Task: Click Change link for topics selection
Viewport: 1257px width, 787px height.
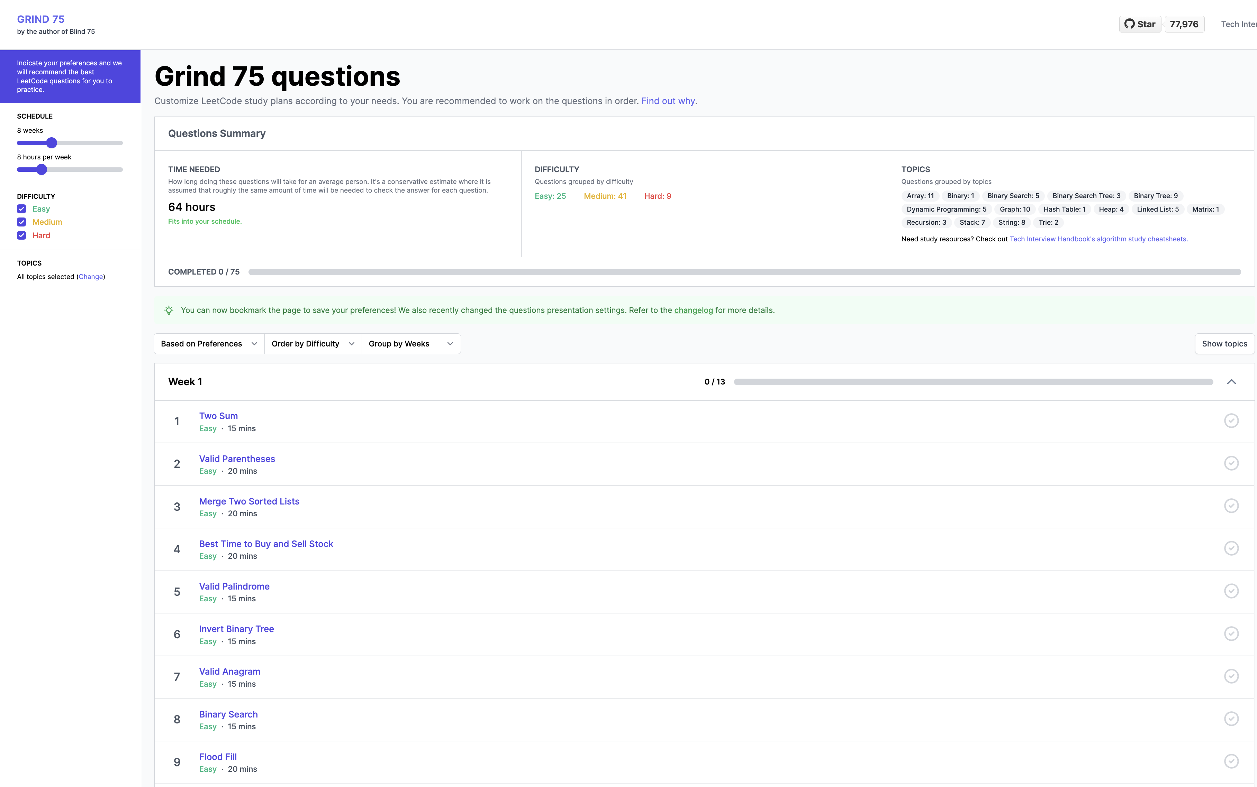Action: [x=91, y=277]
